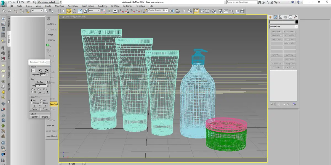Viewport: 331px width, 165px height.
Task: Click the Redo arrow in main toolbar
Action: coord(9,11)
